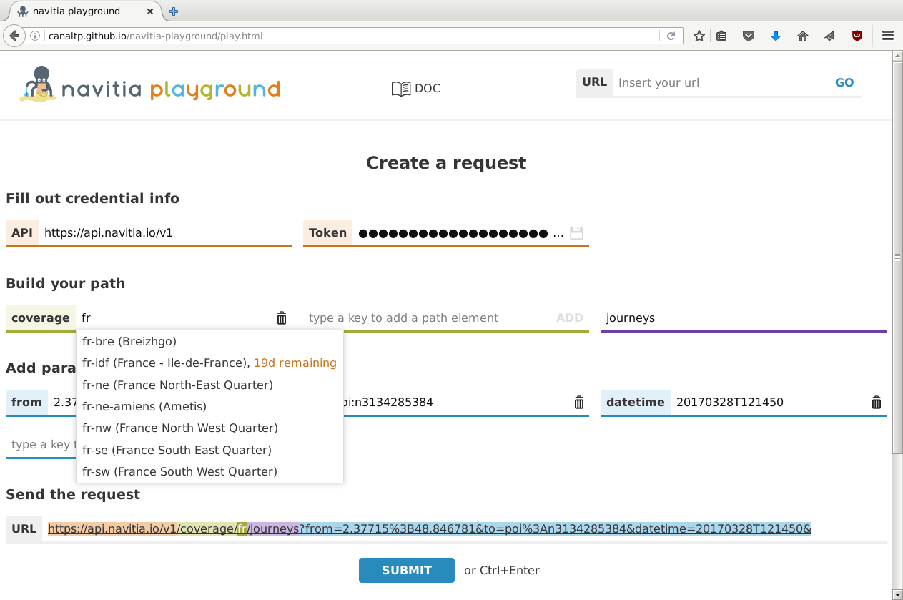
Task: Click the API field with https://api.navitia.io/v1
Action: pyautogui.click(x=164, y=233)
